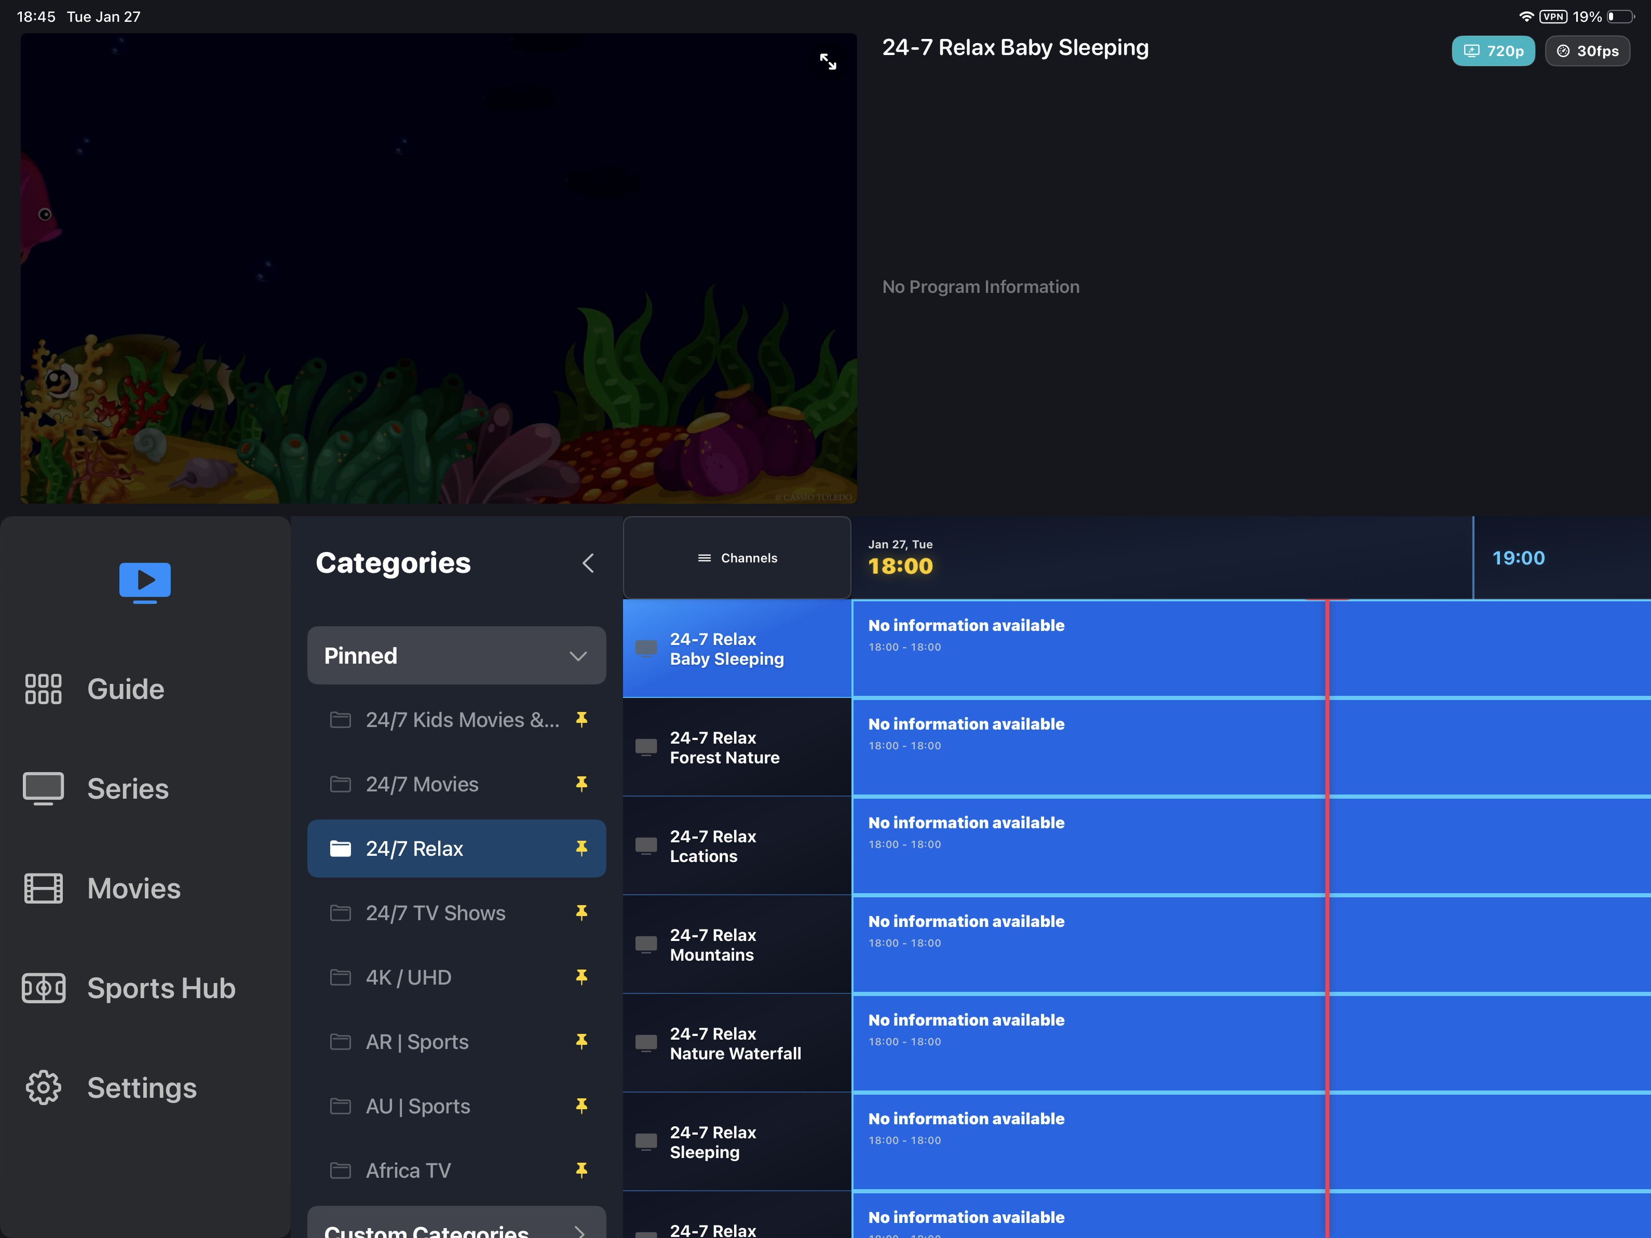
Task: Open the AU | Sports category
Action: tap(417, 1106)
